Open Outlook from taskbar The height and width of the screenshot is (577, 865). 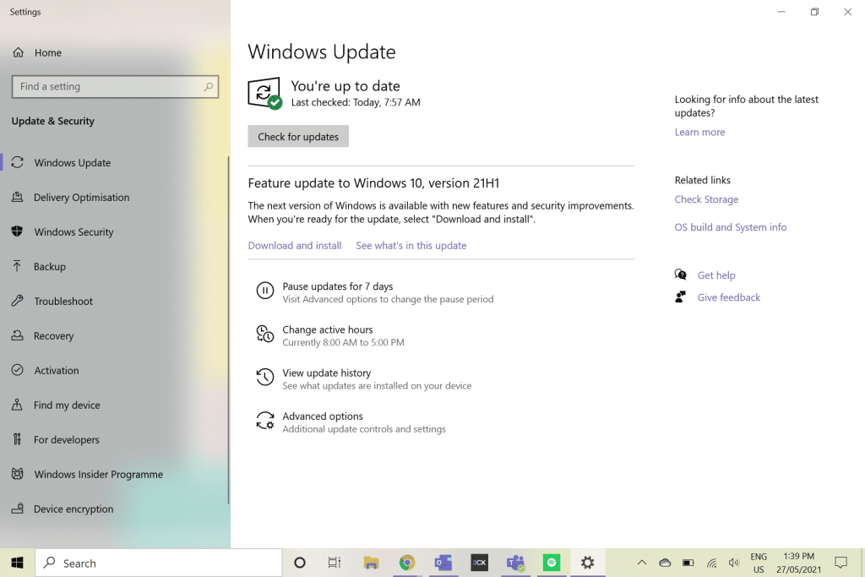point(443,563)
